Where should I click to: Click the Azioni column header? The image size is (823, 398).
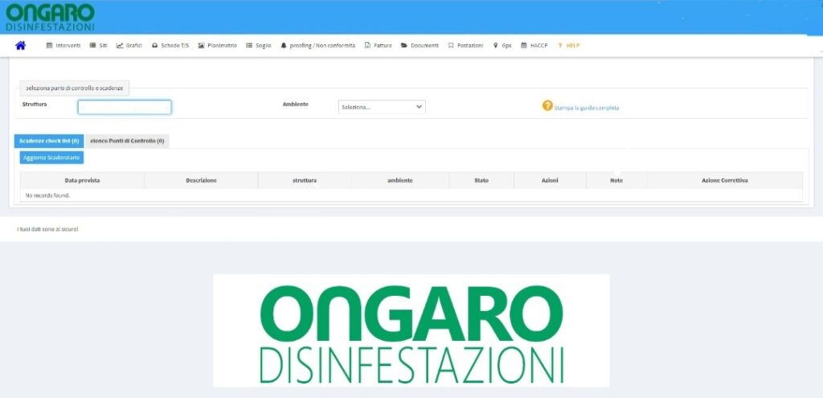(550, 180)
